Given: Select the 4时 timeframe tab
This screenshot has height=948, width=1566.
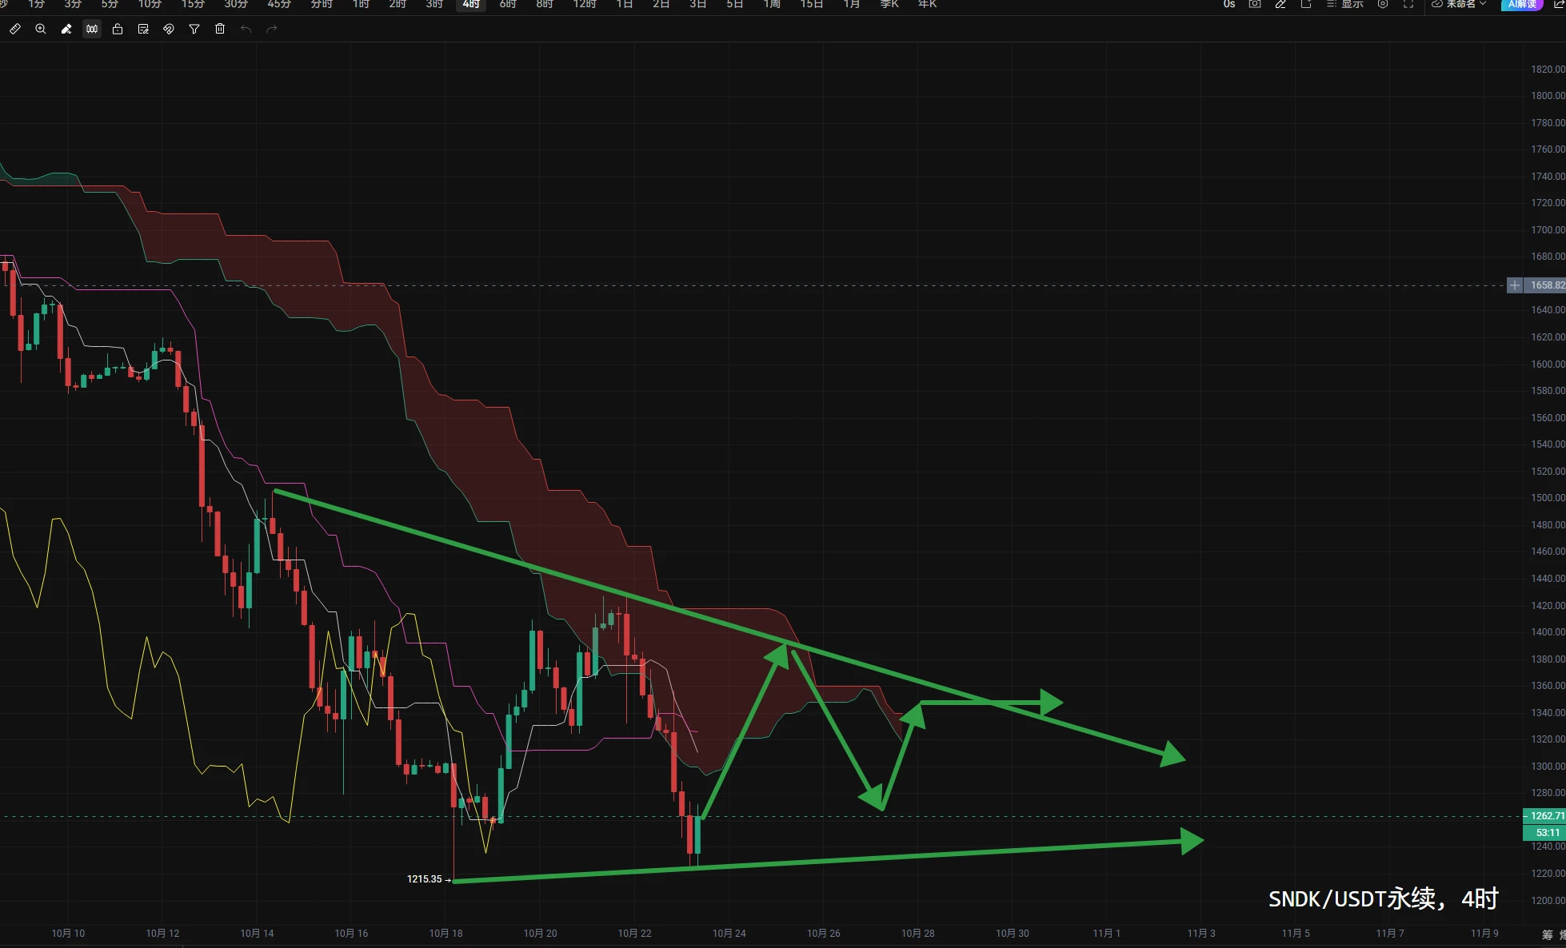Looking at the screenshot, I should tap(471, 4).
